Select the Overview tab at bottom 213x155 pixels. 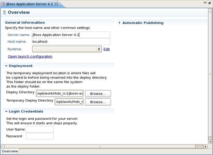pos(10,151)
